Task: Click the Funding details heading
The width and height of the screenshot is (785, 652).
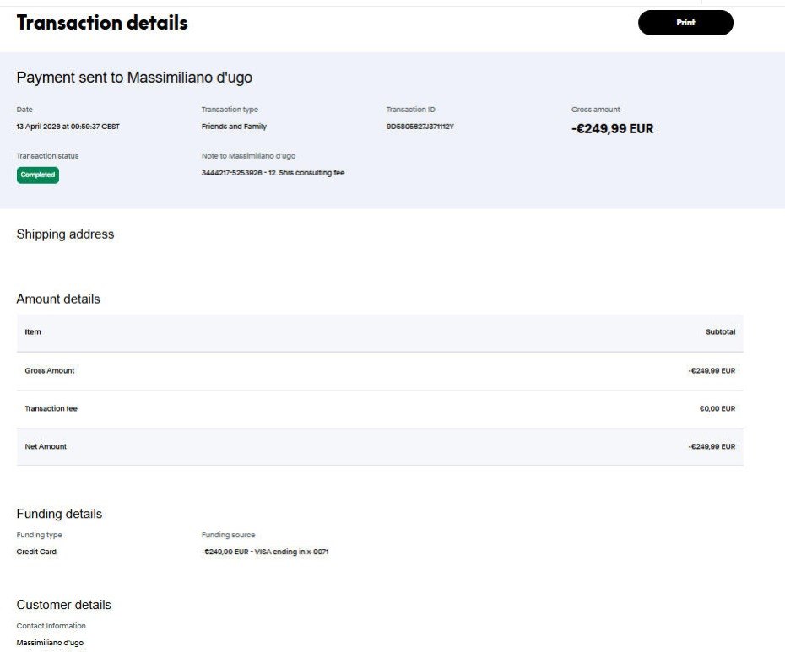Action: [x=59, y=514]
